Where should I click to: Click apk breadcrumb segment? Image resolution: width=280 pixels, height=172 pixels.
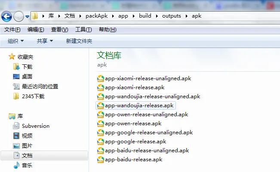coord(197,16)
